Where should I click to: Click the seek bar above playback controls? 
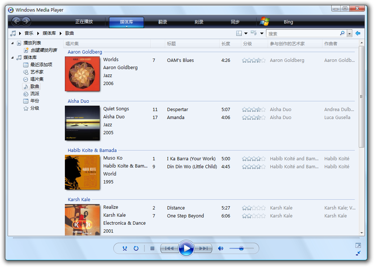pyautogui.click(x=186, y=238)
